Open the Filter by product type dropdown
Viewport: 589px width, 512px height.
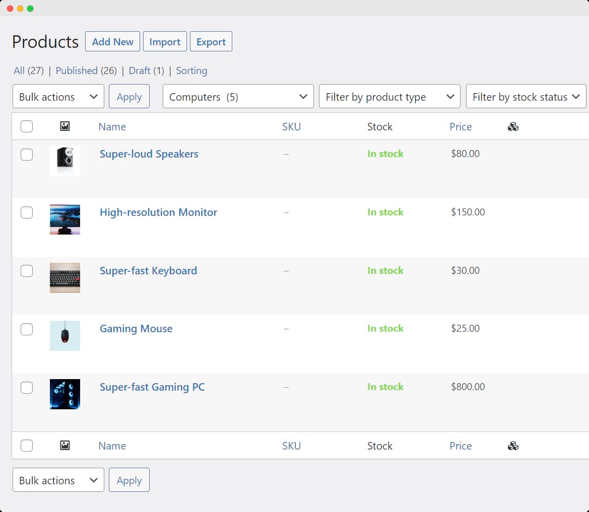389,96
